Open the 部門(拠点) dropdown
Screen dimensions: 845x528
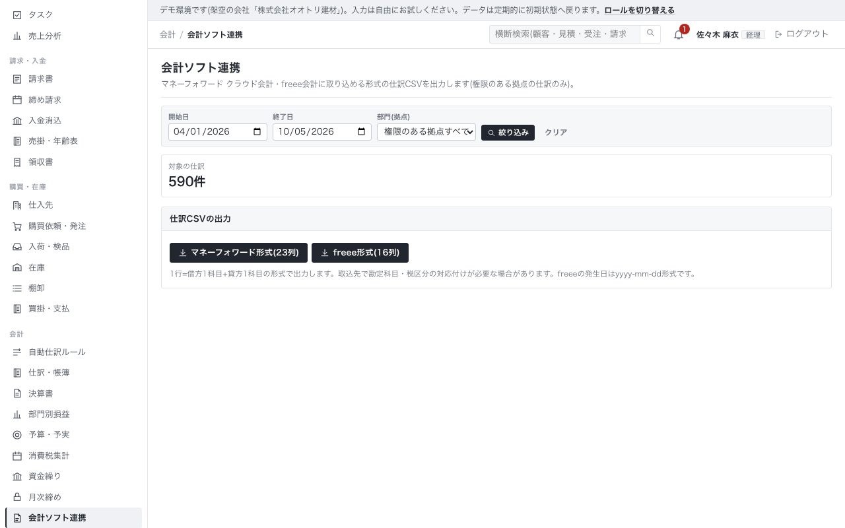click(426, 131)
